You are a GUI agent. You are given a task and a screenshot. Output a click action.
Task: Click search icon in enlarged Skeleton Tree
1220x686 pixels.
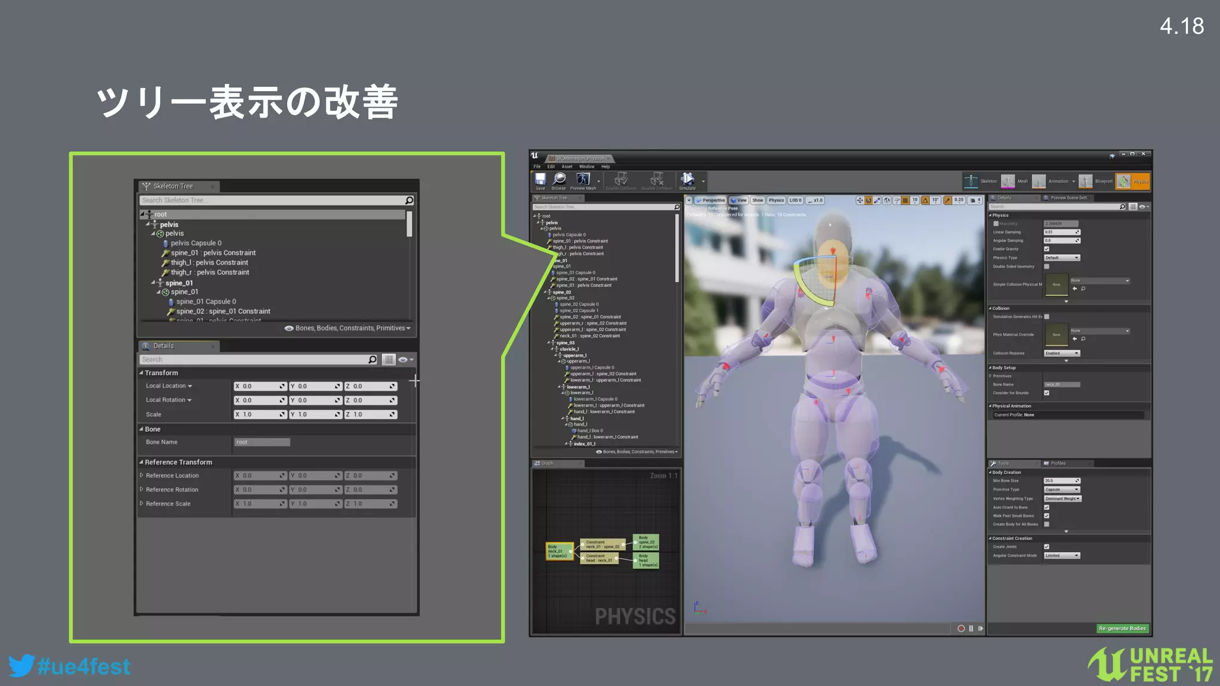[x=409, y=200]
